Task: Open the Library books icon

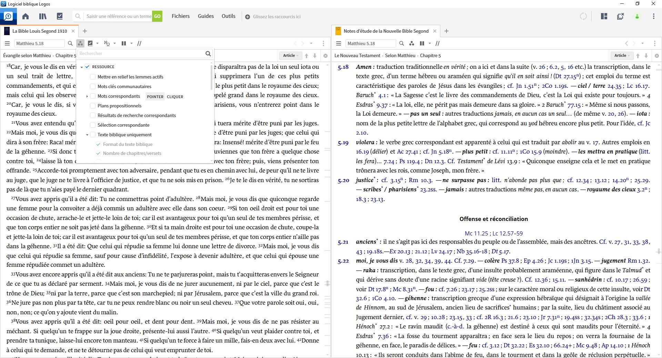Action: pyautogui.click(x=43, y=16)
